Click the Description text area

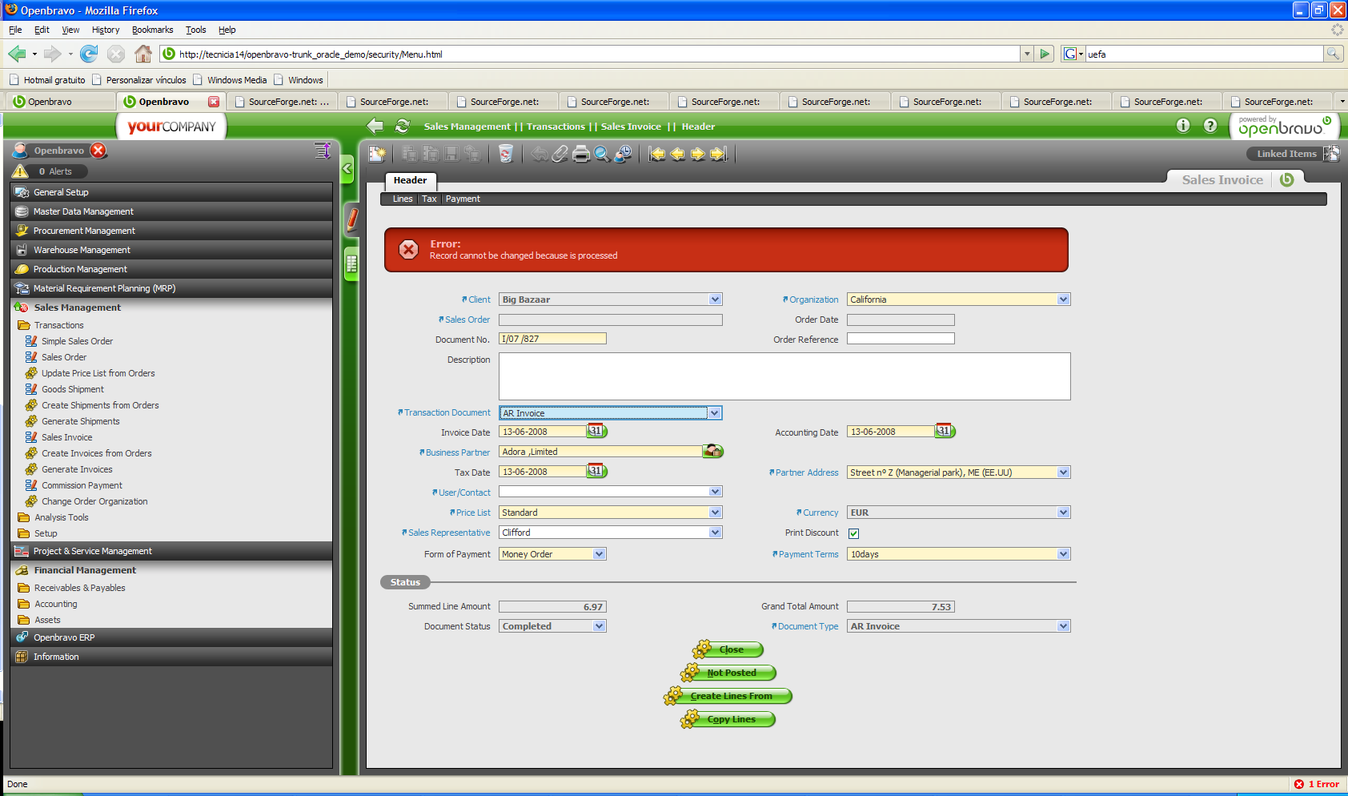click(784, 376)
